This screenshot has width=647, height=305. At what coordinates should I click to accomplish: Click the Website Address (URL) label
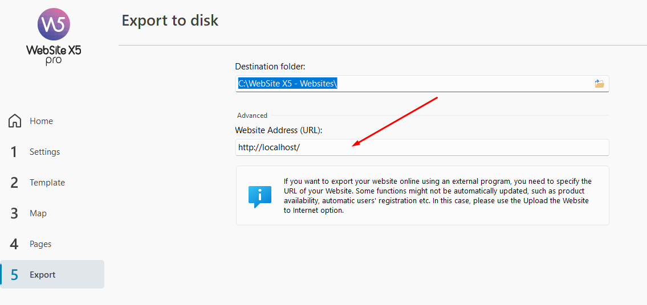(279, 130)
